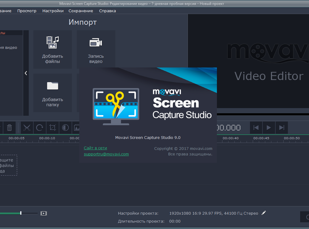Screen dimensions: 309x229
Task: Click the 00:00:45 mark on the timeline ruler
Action: coord(261,138)
